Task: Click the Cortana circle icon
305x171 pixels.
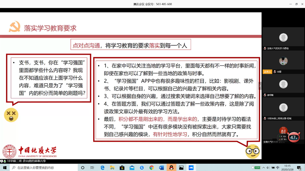Action: coord(83,168)
